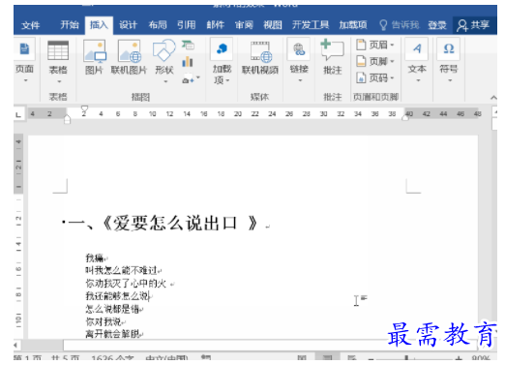Image resolution: width=505 pixels, height=365 pixels.
Task: Open the 链接 links icon
Action: [299, 49]
